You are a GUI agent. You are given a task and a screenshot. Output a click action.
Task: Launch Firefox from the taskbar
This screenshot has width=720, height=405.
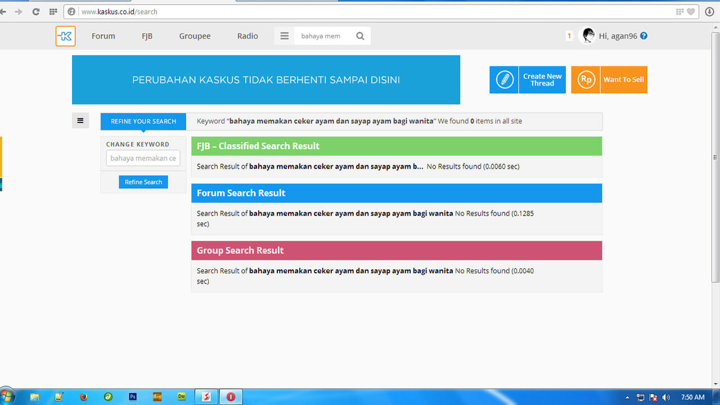84,397
